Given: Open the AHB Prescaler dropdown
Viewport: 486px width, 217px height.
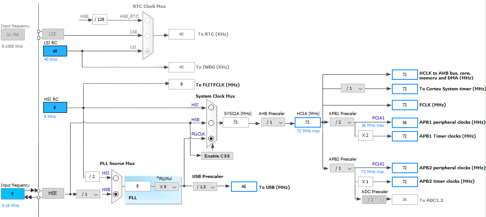Looking at the screenshot, I should pyautogui.click(x=273, y=122).
